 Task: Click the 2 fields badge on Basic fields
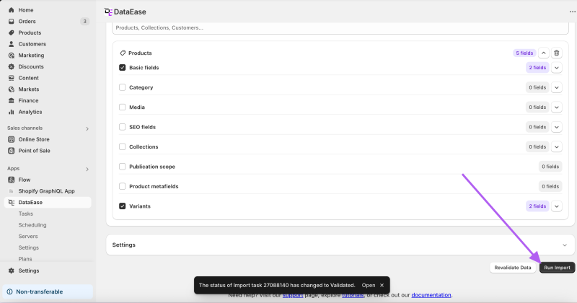tap(537, 68)
